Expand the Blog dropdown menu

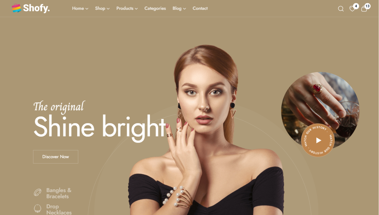coord(179,9)
